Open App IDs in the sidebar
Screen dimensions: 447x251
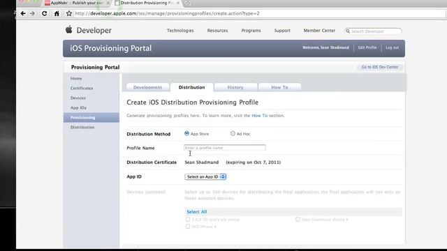(x=78, y=108)
